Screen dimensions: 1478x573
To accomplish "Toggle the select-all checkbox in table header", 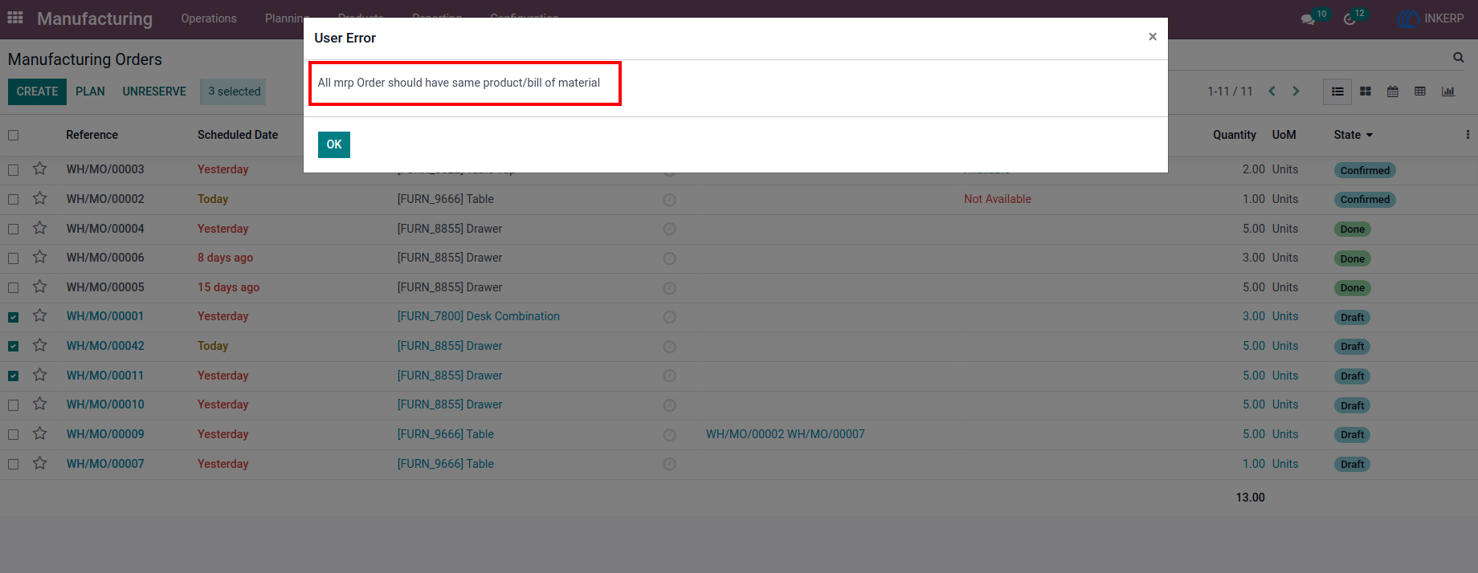I will click(14, 135).
